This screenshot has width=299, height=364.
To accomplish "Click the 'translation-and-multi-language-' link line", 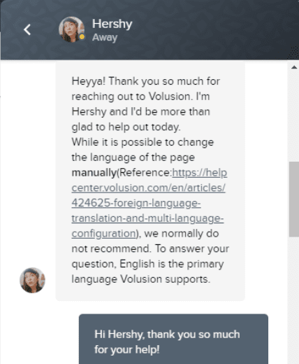I will pos(147,218).
